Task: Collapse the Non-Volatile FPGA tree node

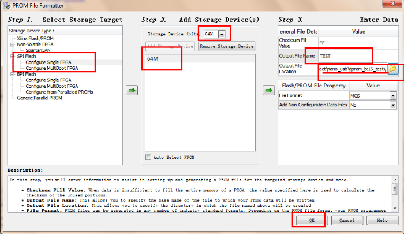Action: [x=12, y=44]
